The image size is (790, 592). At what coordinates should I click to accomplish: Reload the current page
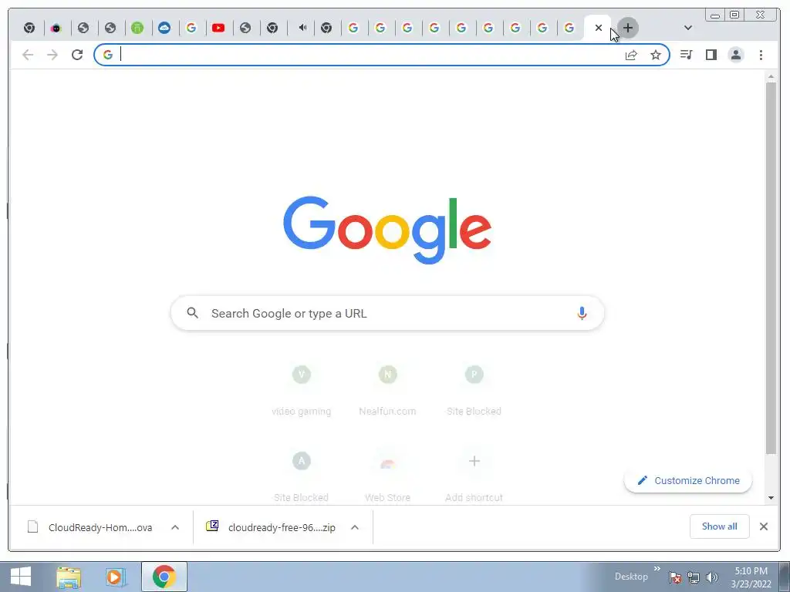pyautogui.click(x=77, y=55)
